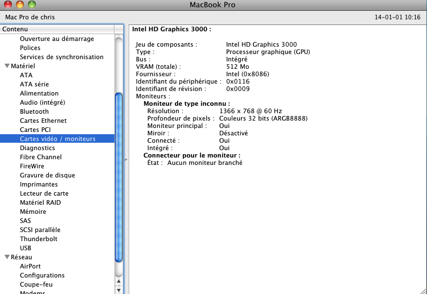Click the date stamp 14-01-01 10:16
This screenshot has height=294, width=427.
click(397, 17)
